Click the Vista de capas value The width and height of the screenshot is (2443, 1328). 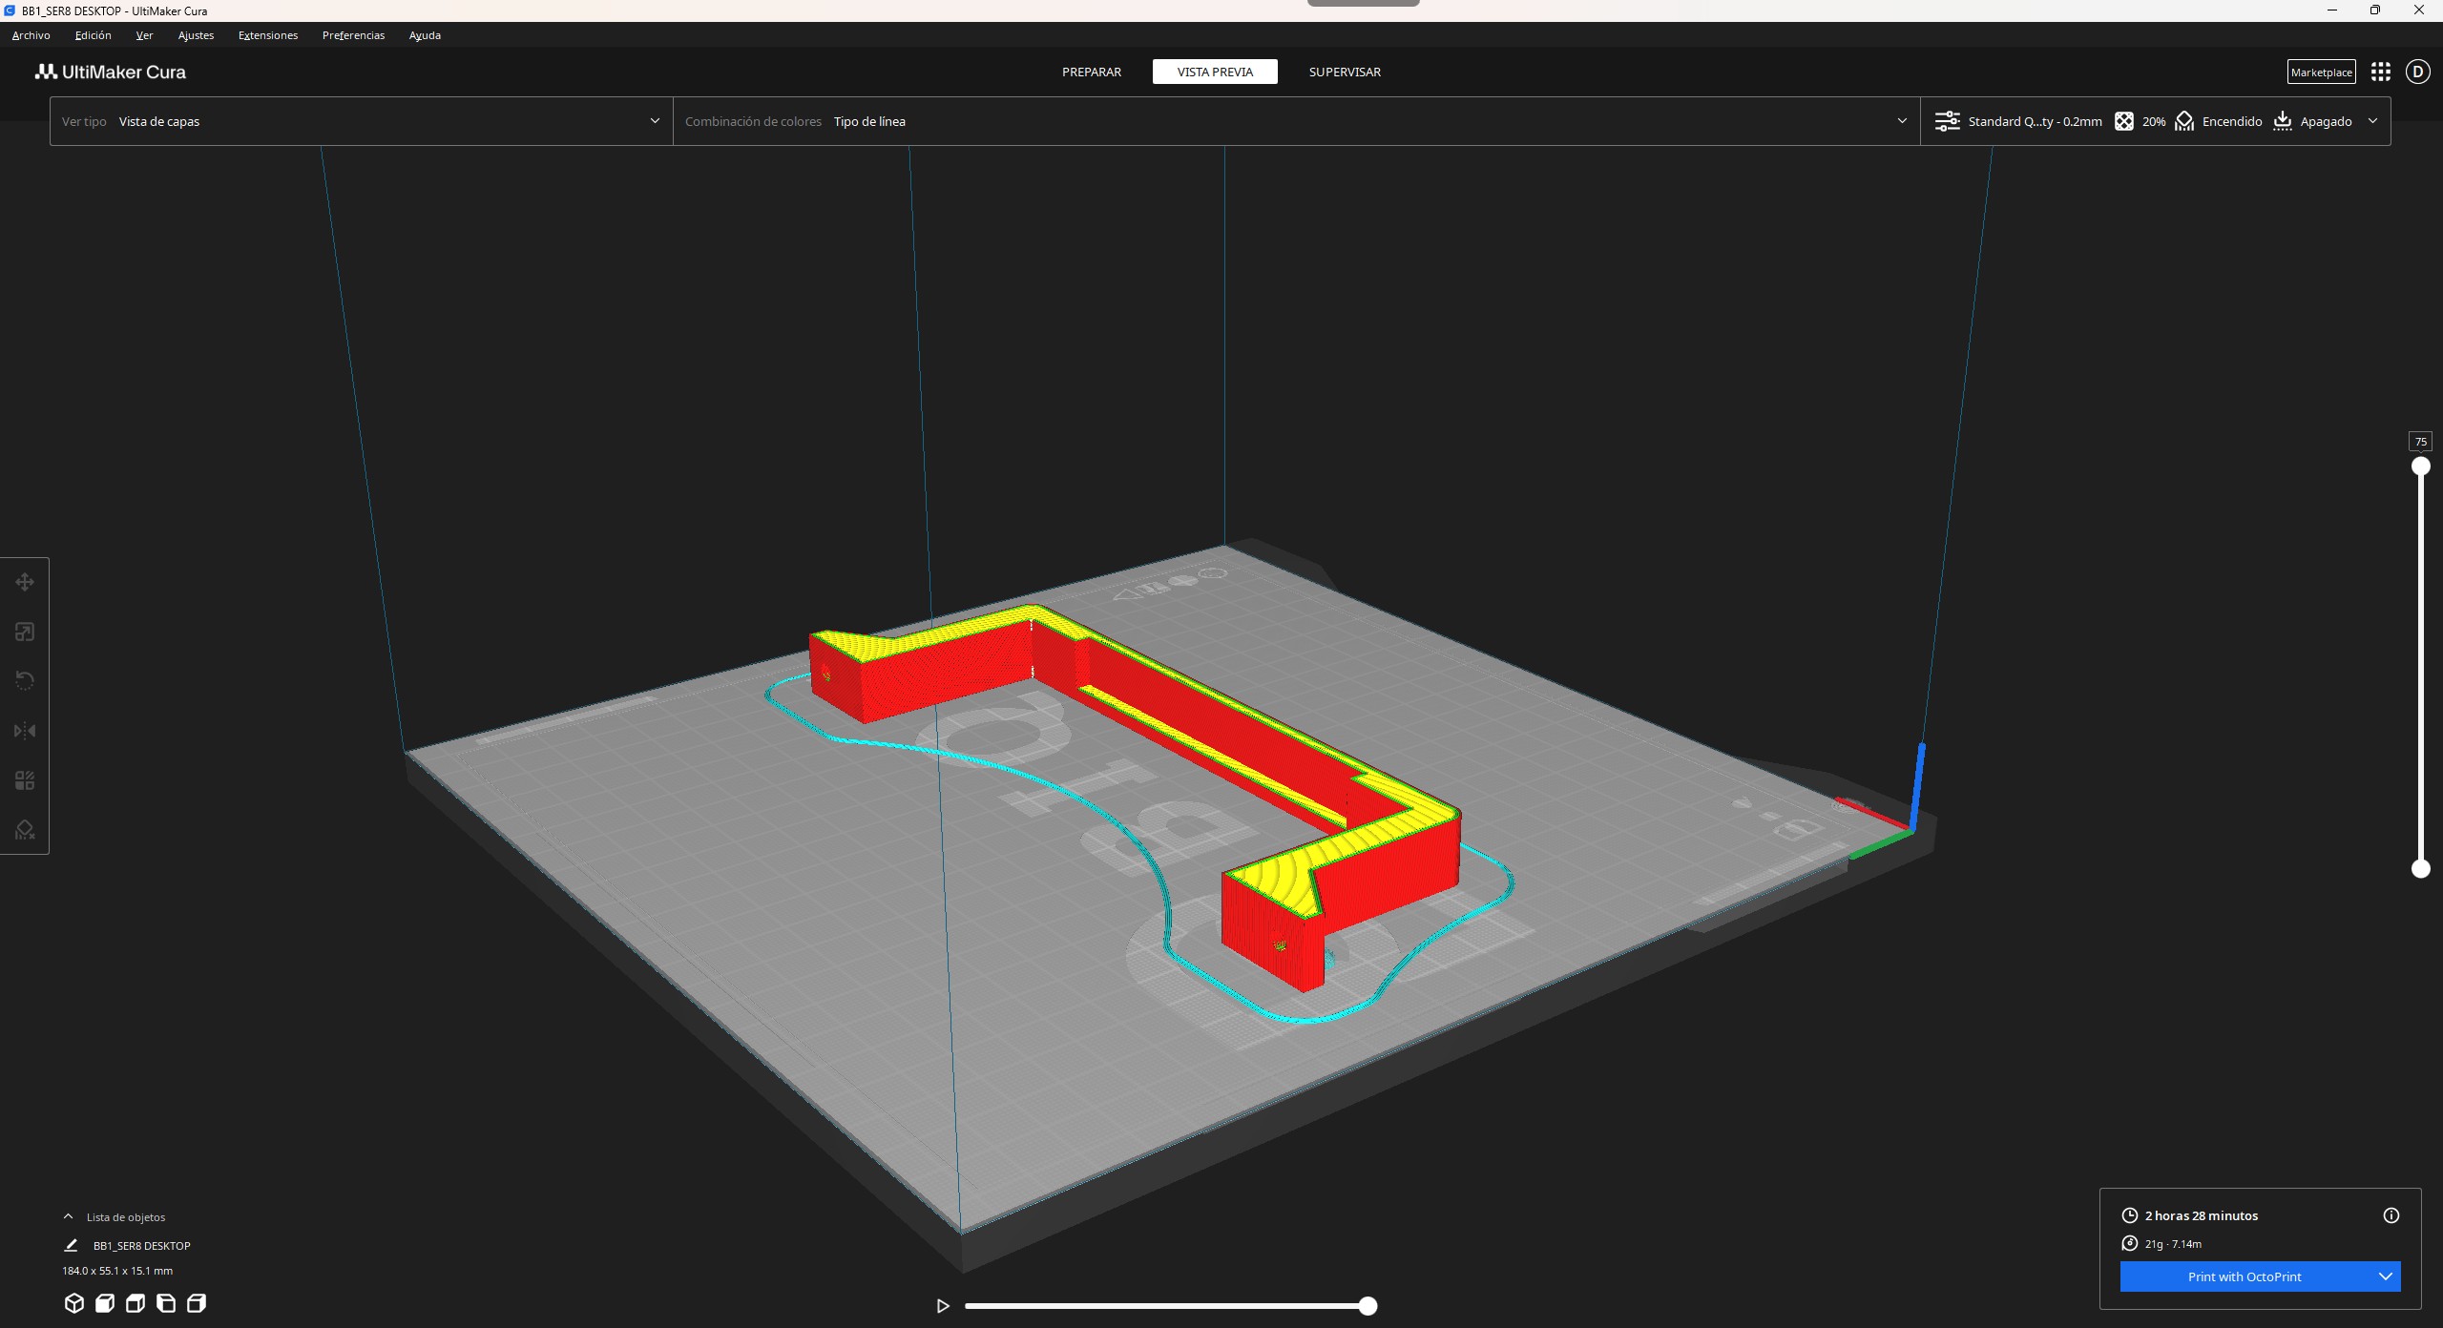159,121
